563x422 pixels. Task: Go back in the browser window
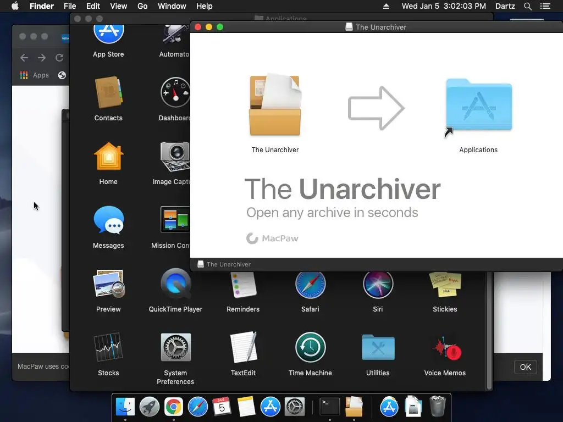point(24,58)
